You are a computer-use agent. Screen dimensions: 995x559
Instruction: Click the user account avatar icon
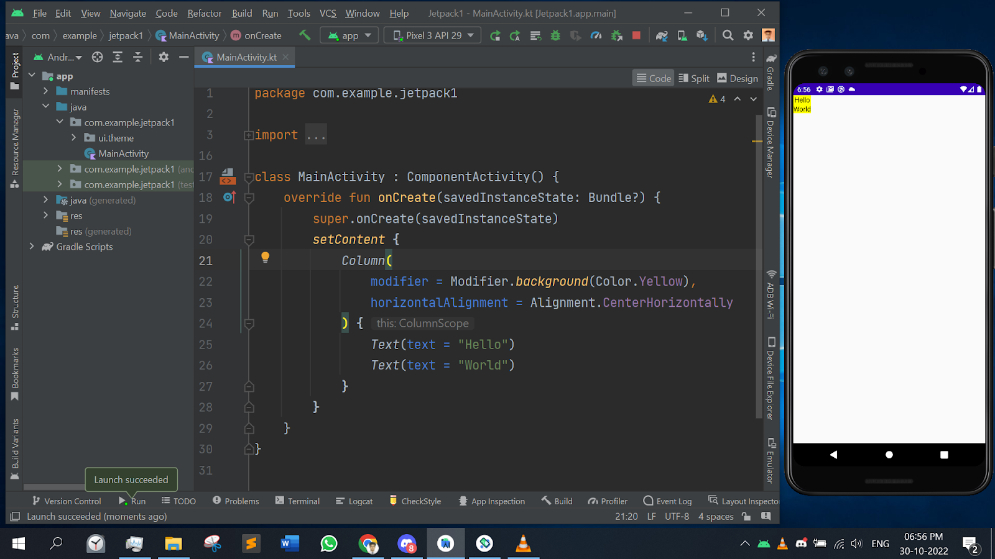(x=768, y=35)
